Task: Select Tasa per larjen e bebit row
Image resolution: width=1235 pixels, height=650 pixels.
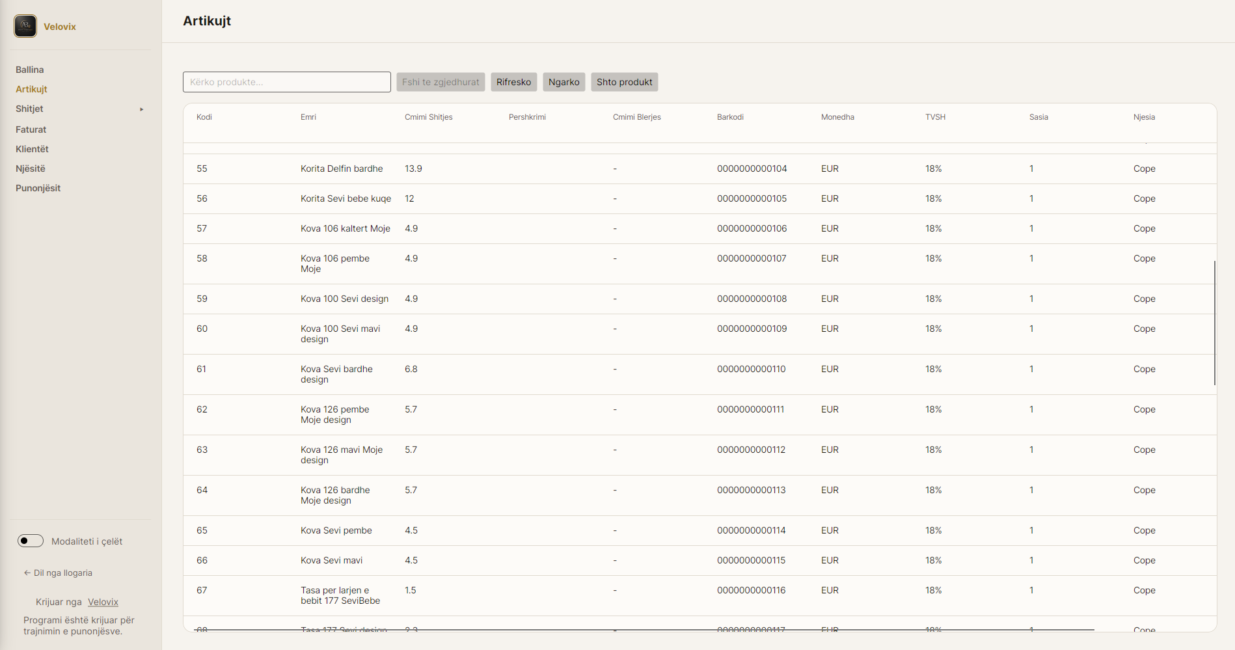Action: [x=700, y=595]
